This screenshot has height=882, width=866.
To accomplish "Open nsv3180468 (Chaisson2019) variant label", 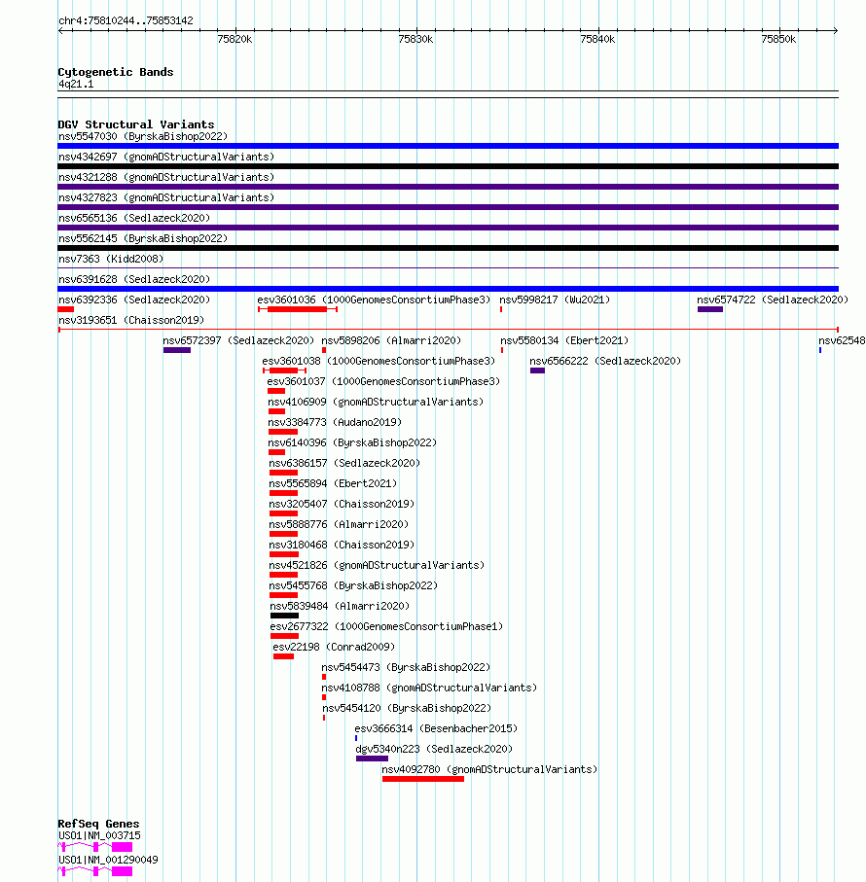I will coord(342,546).
